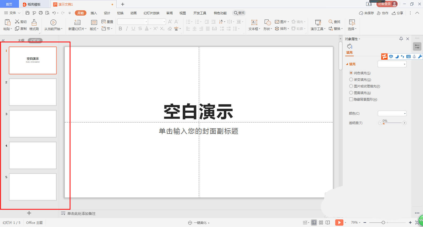This screenshot has height=227, width=423.
Task: Switch to the 视图 ribbon tab
Action: tap(183, 13)
